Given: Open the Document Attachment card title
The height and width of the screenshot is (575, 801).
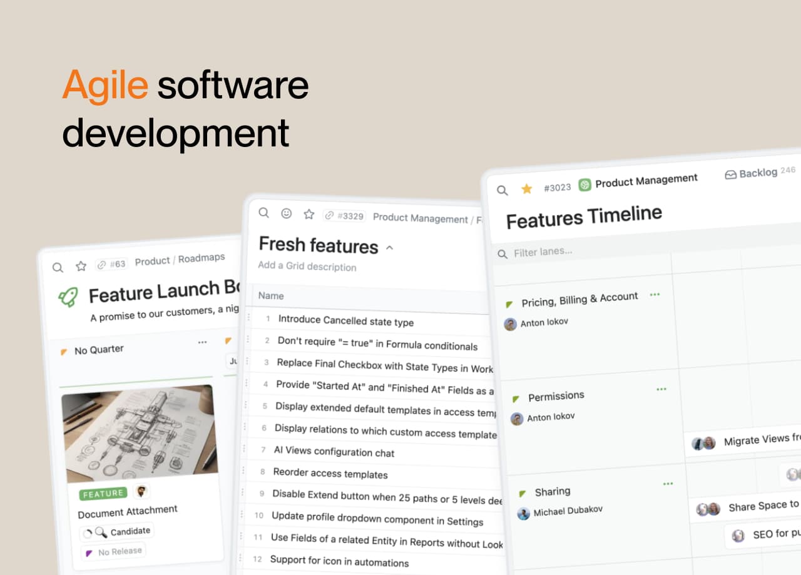Looking at the screenshot, I should 128,512.
